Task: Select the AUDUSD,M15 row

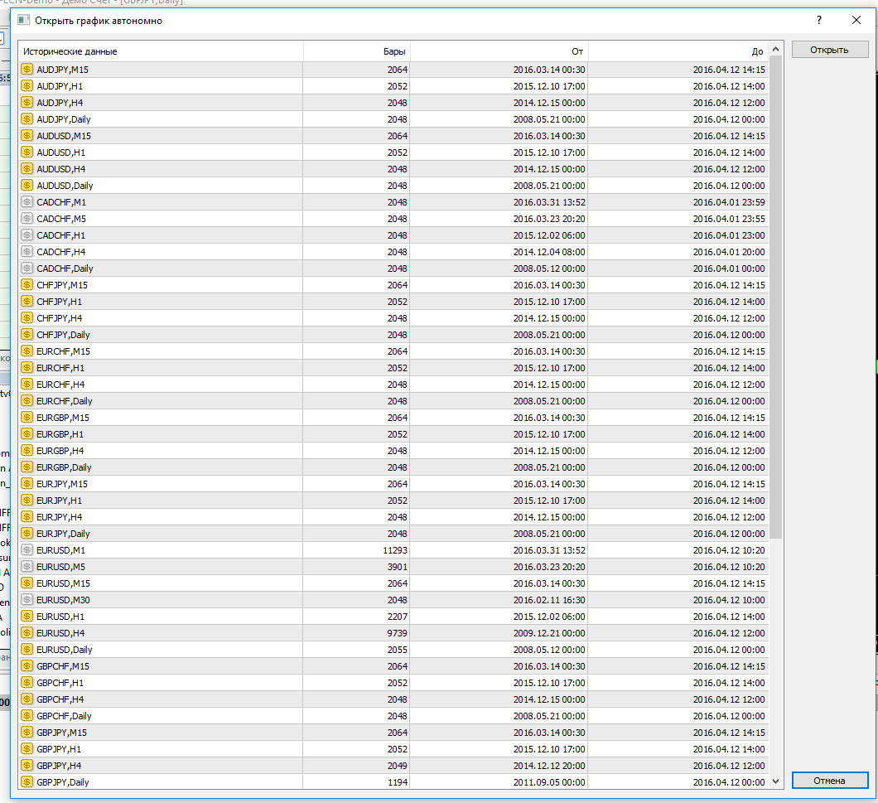Action: tap(393, 136)
